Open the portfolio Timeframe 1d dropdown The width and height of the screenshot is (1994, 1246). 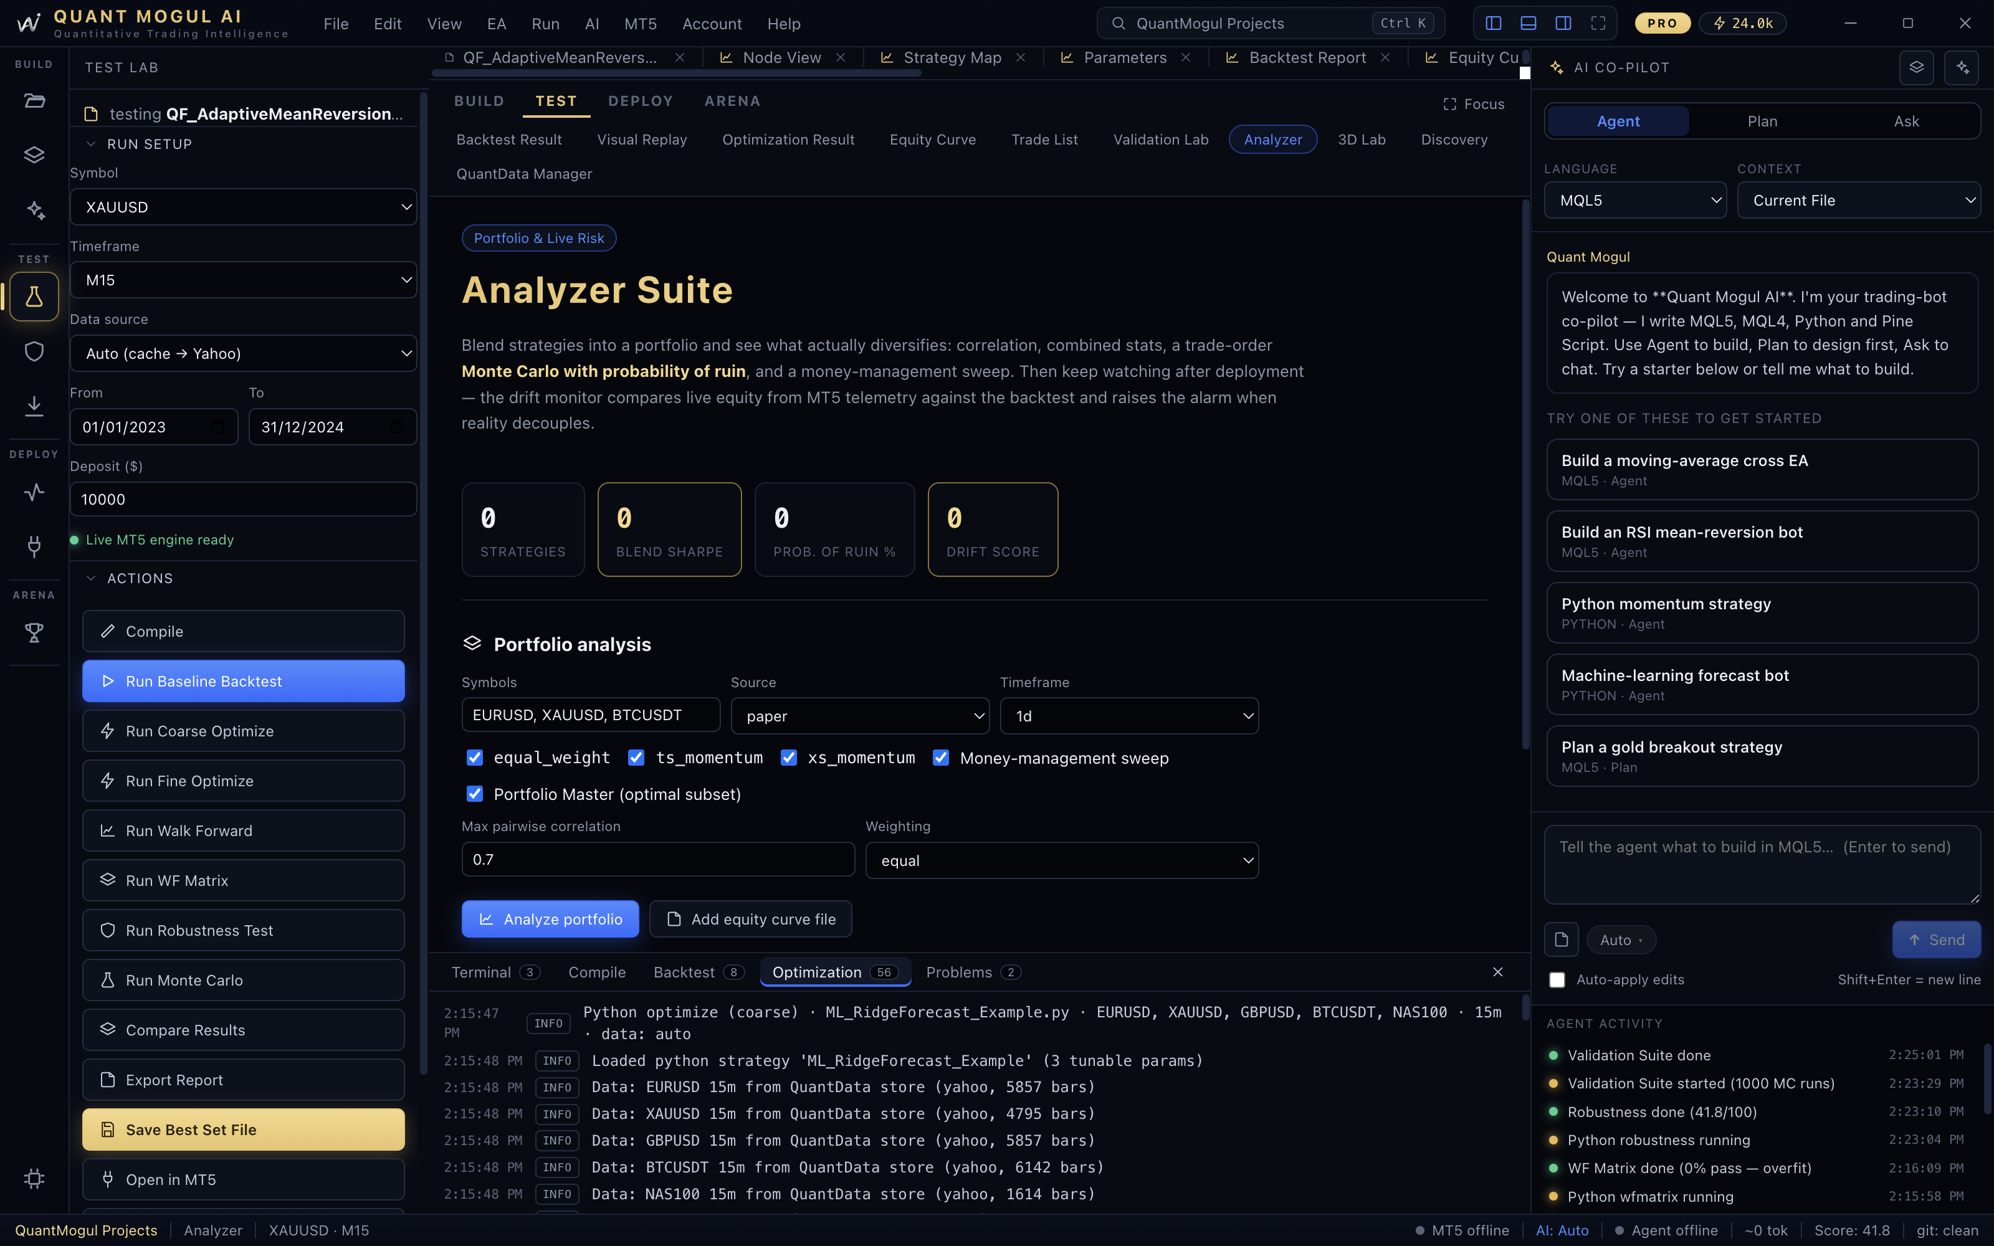point(1130,716)
